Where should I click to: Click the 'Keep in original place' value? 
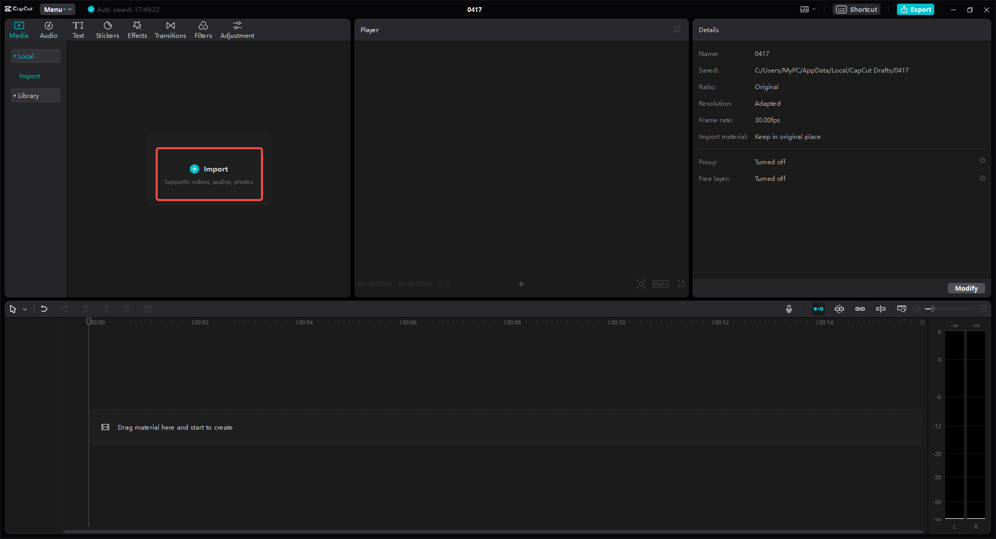click(787, 137)
